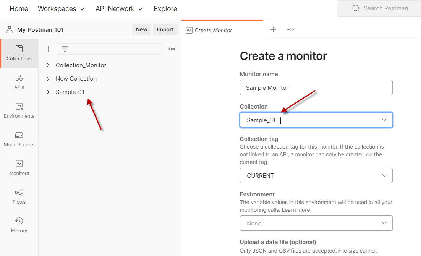Select the Monitors sidebar icon
This screenshot has width=421, height=256.
click(19, 168)
